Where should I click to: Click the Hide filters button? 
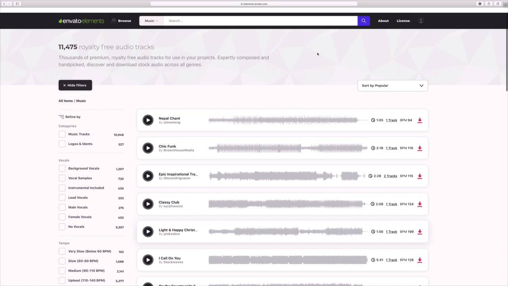point(75,85)
